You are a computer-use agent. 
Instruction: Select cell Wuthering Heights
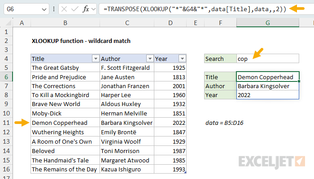[65, 132]
